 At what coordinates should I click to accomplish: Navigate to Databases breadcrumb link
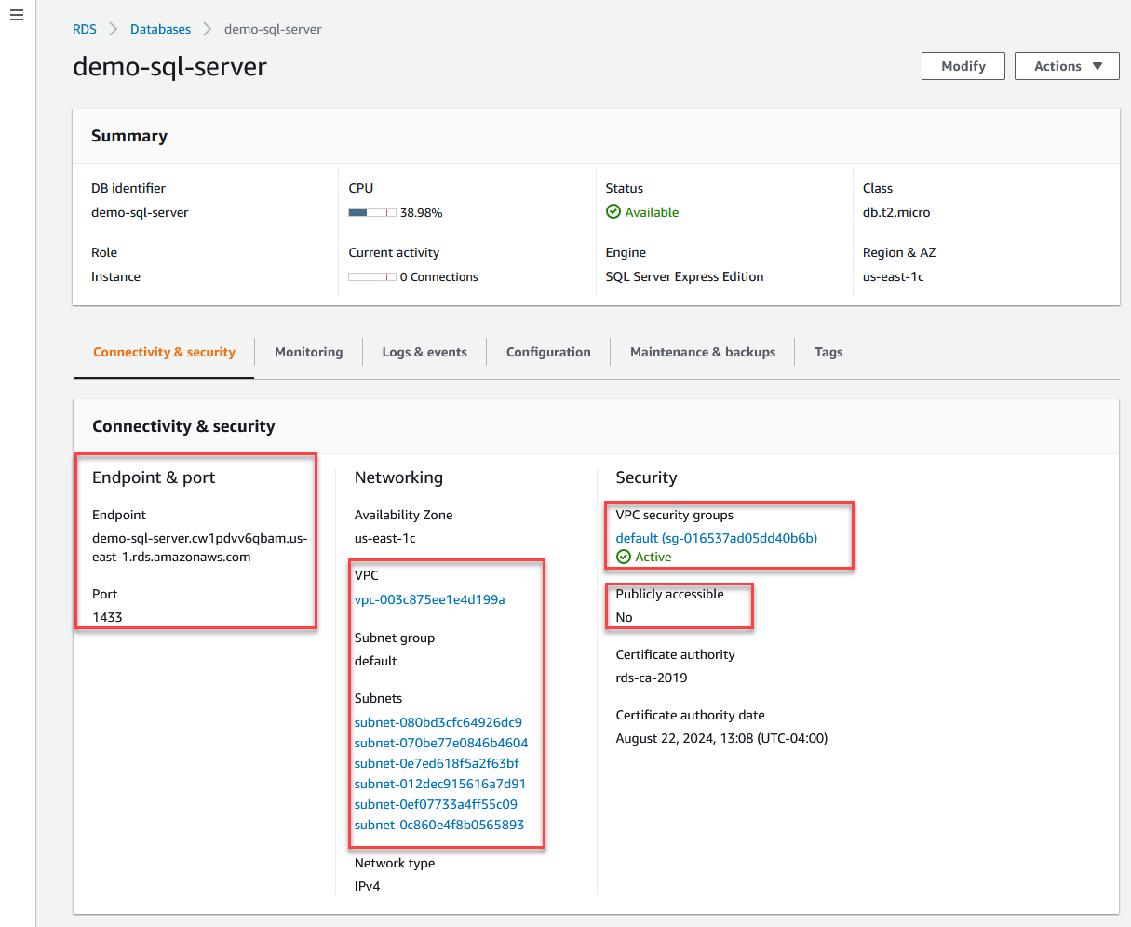coord(160,29)
